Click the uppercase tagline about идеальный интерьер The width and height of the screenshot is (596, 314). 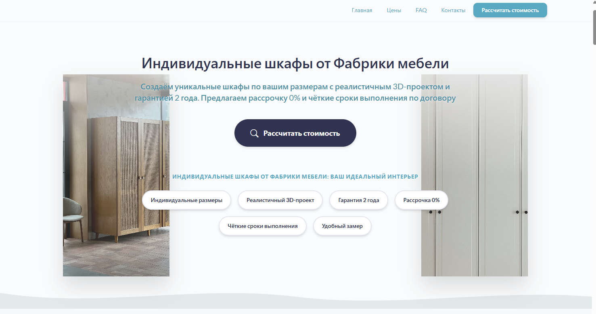tap(295, 176)
